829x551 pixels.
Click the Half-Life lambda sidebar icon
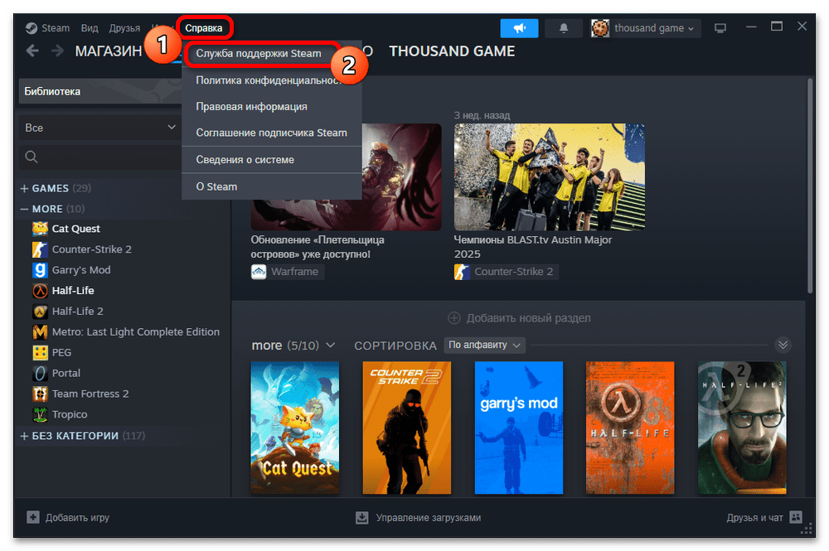tap(40, 291)
